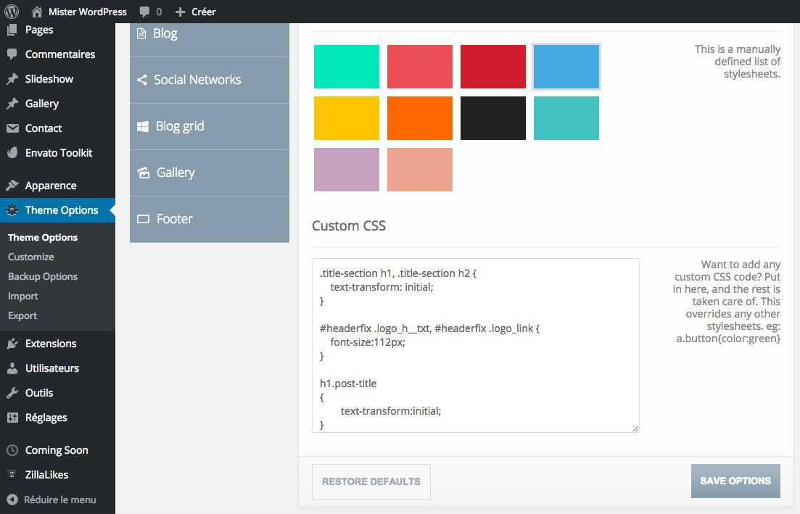Click the Extensions plug icon
The height and width of the screenshot is (514, 800).
click(x=12, y=344)
